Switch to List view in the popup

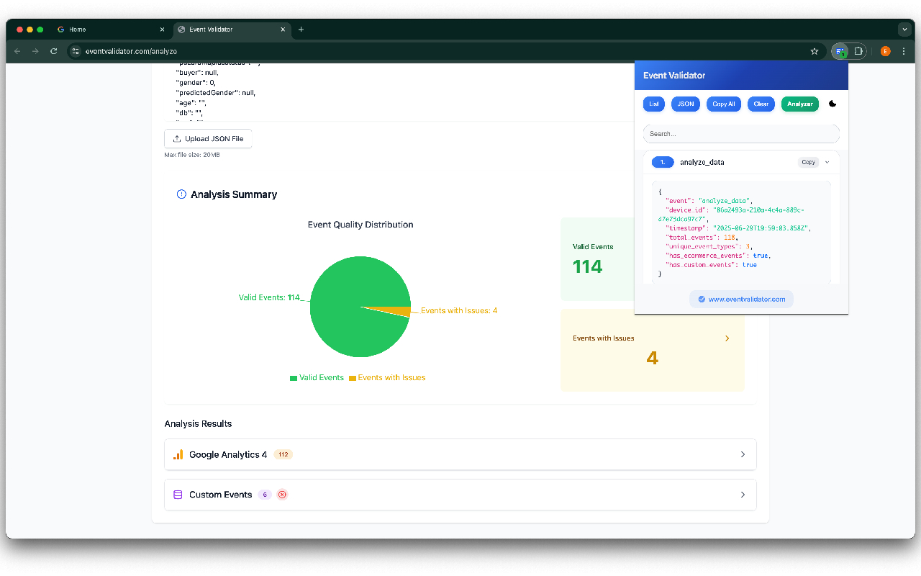tap(654, 104)
